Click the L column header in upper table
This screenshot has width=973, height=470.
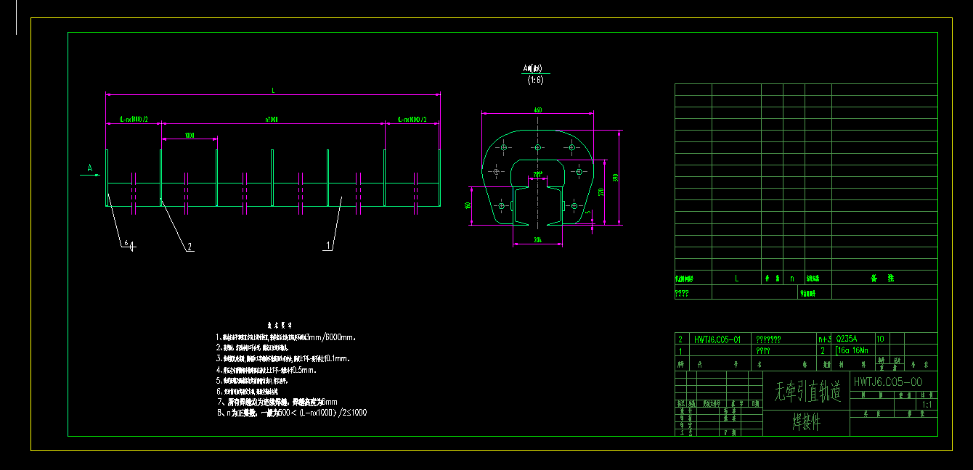[736, 278]
